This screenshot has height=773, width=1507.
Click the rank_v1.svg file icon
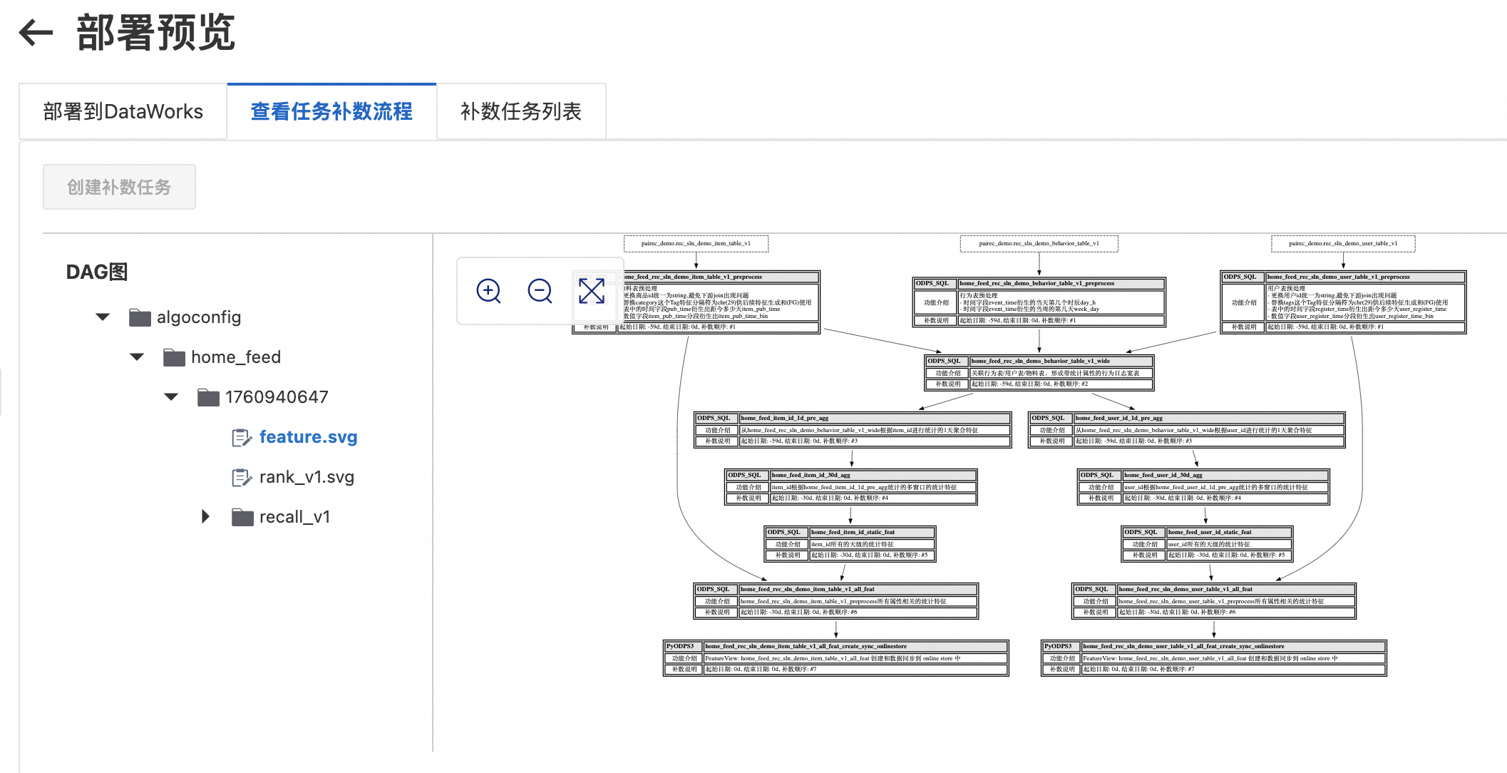click(242, 477)
